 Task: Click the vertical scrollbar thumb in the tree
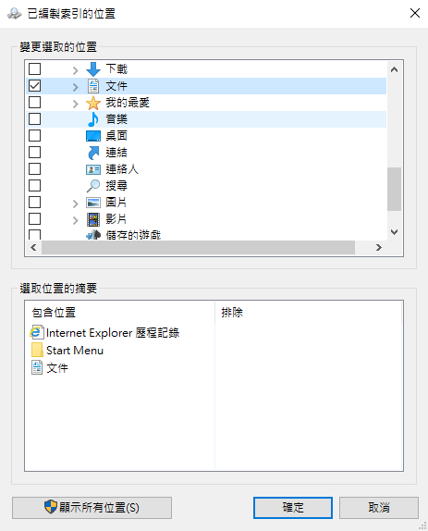tap(394, 189)
